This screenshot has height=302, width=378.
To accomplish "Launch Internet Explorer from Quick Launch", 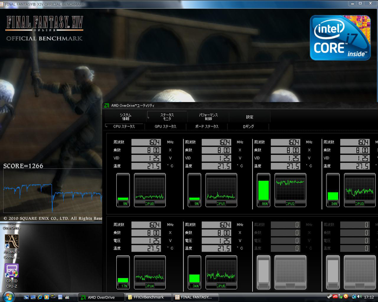I will point(40,297).
